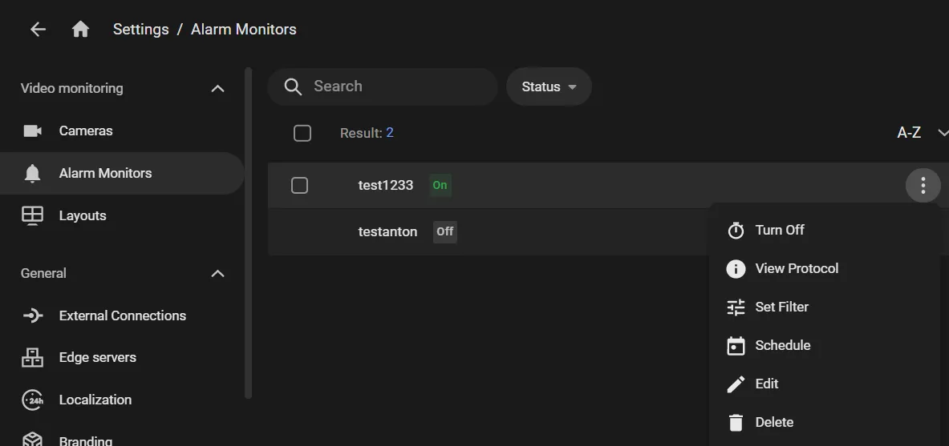Click the External Connections icon

tap(32, 315)
